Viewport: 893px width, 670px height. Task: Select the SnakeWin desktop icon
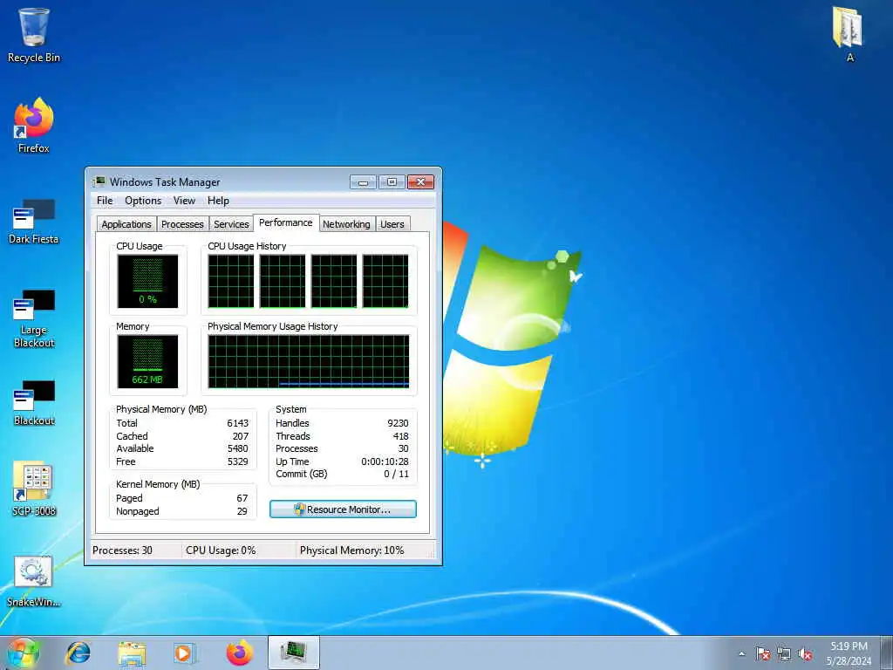pyautogui.click(x=34, y=582)
